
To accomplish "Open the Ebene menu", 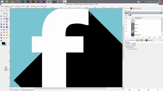I will (24, 6).
